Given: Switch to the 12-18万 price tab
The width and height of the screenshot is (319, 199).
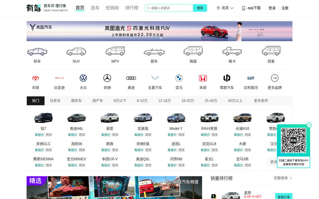Looking at the screenshot, I should (164, 101).
